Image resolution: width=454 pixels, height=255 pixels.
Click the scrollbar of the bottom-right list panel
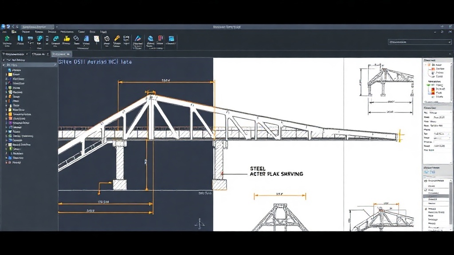coord(450,204)
